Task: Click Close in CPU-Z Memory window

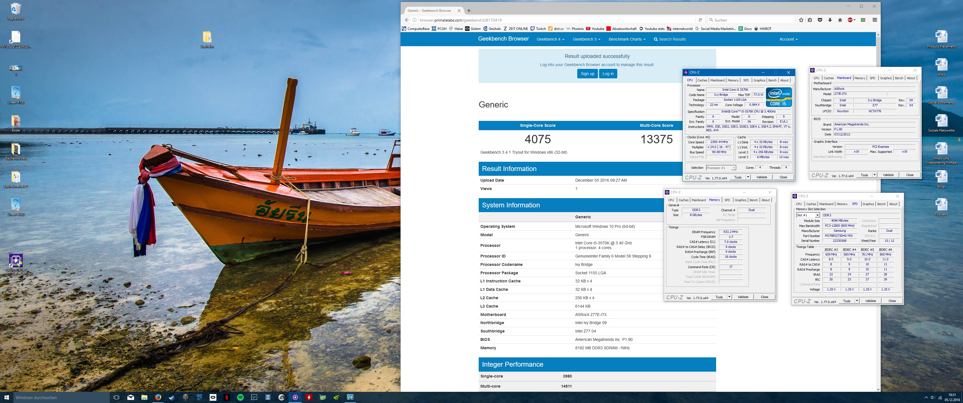Action: [x=765, y=297]
